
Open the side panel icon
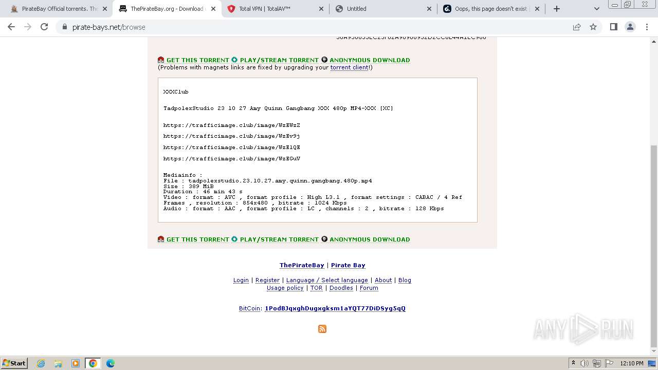click(613, 27)
